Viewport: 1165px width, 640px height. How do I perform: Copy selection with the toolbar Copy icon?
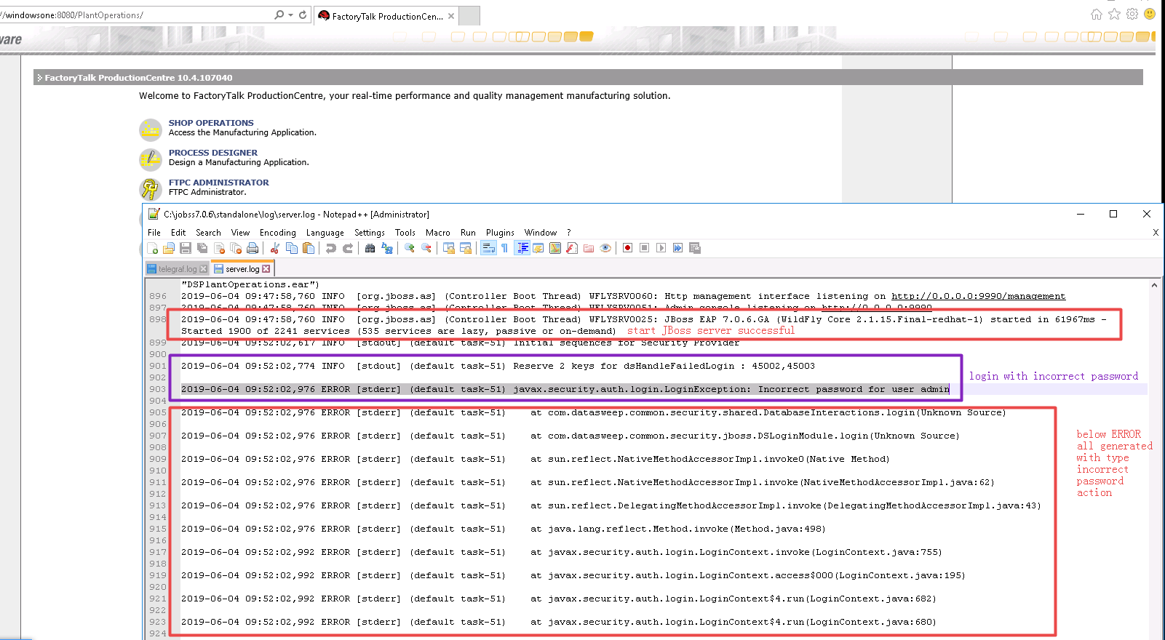292,248
